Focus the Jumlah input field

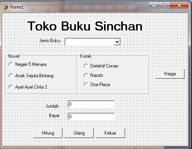[91, 104]
